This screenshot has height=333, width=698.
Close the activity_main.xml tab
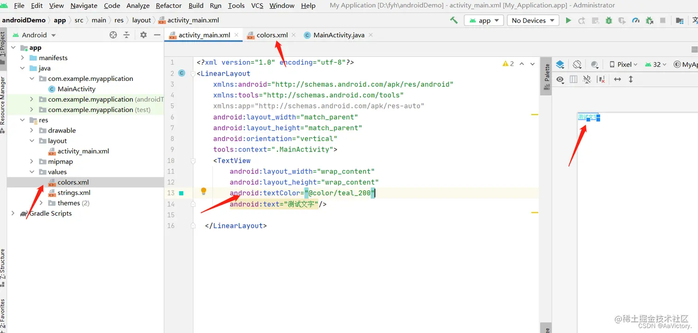(x=236, y=35)
